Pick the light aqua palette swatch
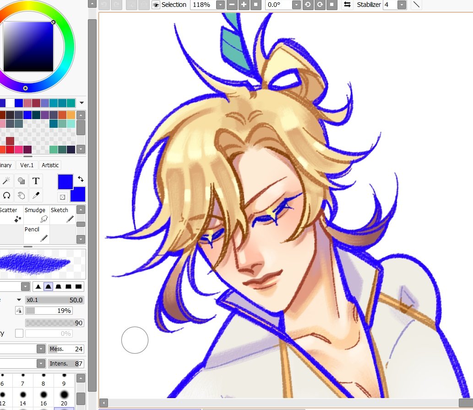473x410 pixels. tap(71, 123)
